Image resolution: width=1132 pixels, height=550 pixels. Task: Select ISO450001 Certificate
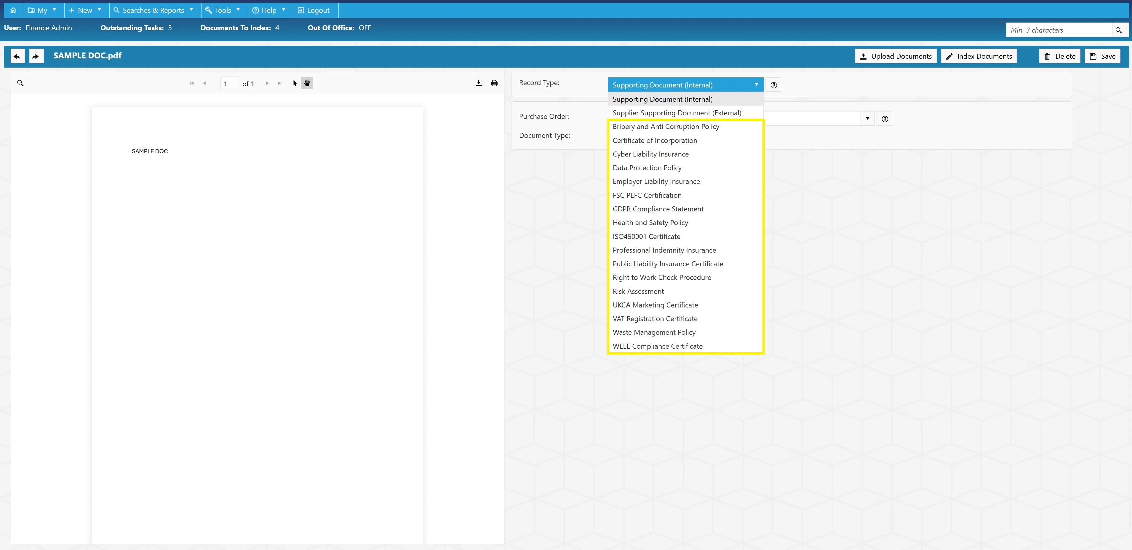685,237
